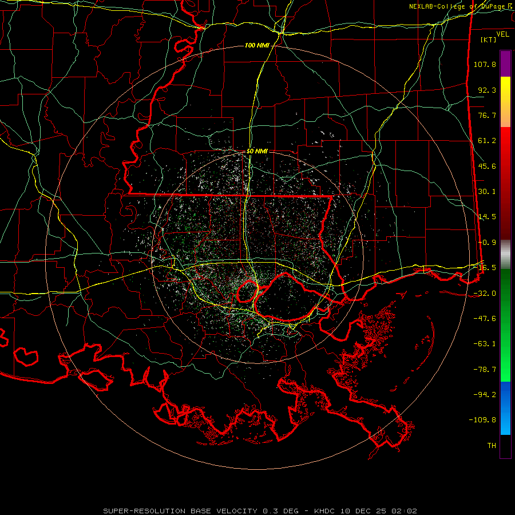Click the 107.8 value on velocity scale

[x=485, y=64]
